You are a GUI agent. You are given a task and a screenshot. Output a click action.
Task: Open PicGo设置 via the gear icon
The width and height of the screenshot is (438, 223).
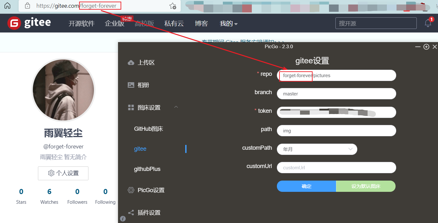tap(131, 190)
